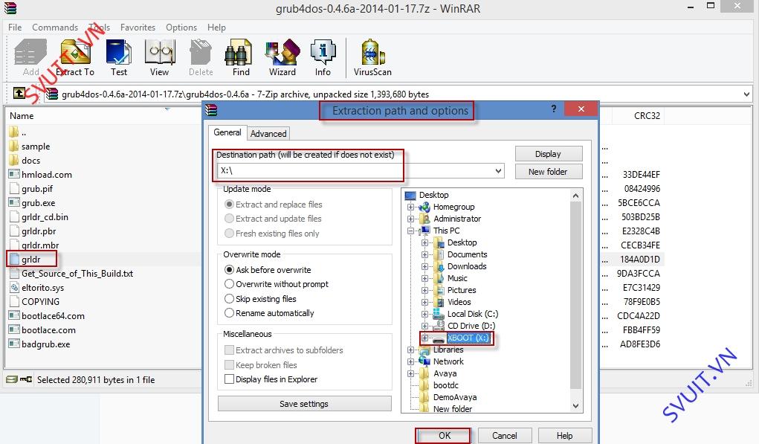Switch to the Advanced tab
Viewport: 759px width, 444px height.
click(x=268, y=134)
